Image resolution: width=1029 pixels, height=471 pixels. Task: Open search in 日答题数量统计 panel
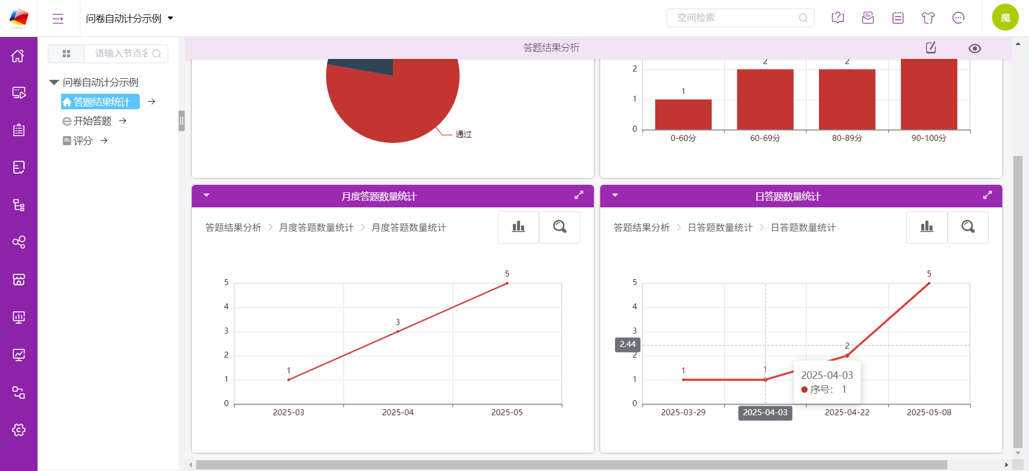click(x=968, y=227)
